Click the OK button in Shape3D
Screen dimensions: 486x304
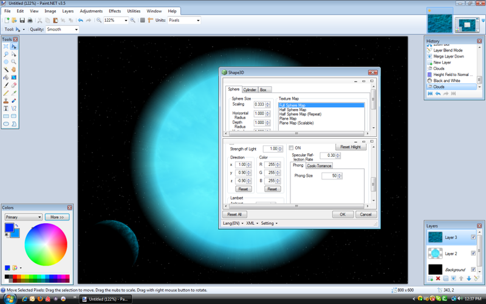(x=343, y=215)
